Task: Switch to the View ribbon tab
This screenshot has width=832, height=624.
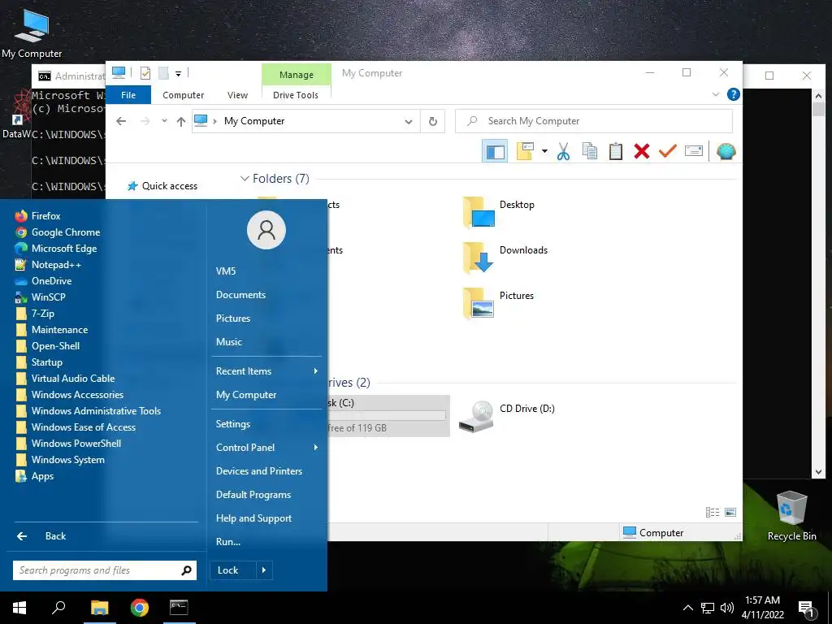Action: pyautogui.click(x=237, y=95)
